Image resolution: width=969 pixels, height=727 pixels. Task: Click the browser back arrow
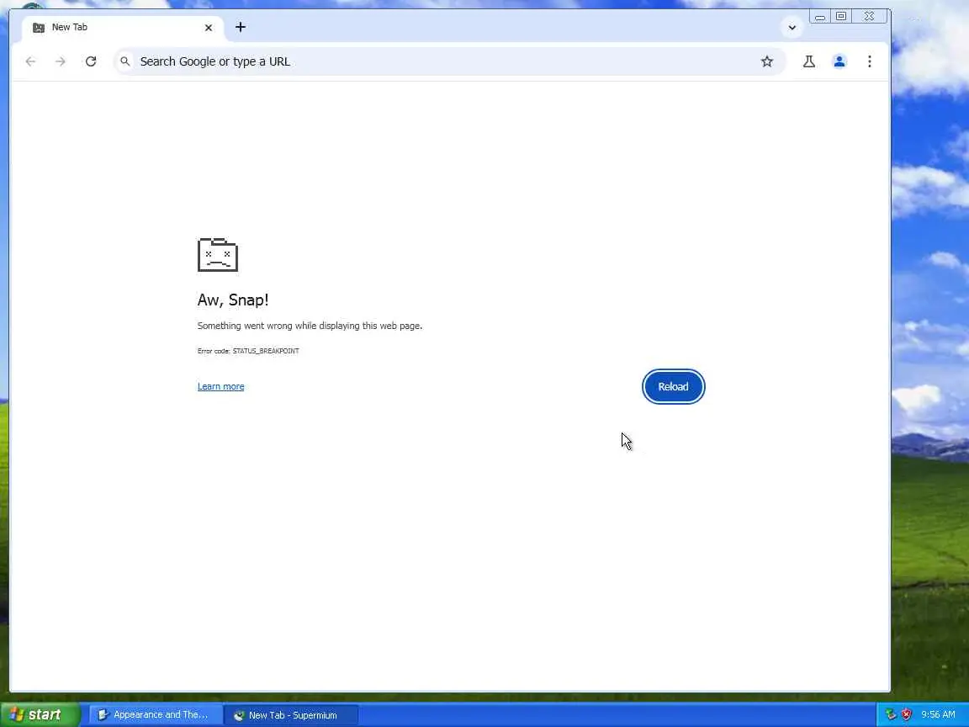(30, 61)
